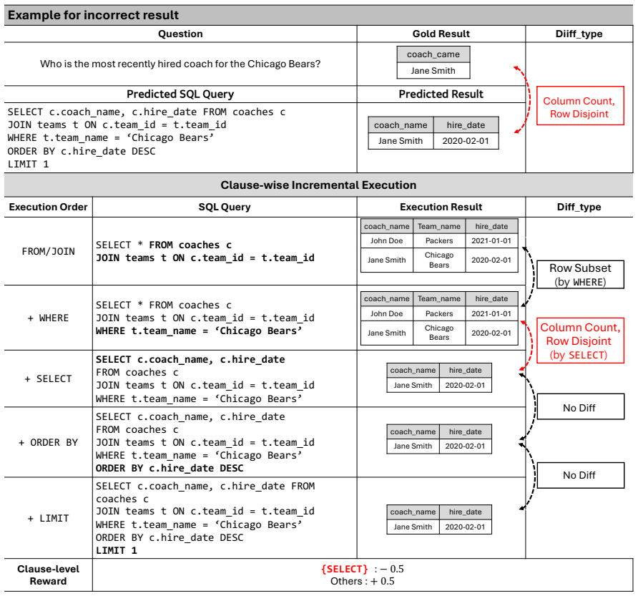Viewport: 638px width, 596px height.
Task: Click the second 'No Diff' box
Action: (x=580, y=475)
